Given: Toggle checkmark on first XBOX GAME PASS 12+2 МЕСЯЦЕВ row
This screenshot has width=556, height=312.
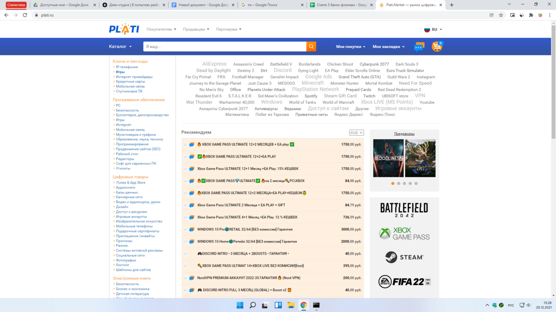Looking at the screenshot, I should point(185,145).
